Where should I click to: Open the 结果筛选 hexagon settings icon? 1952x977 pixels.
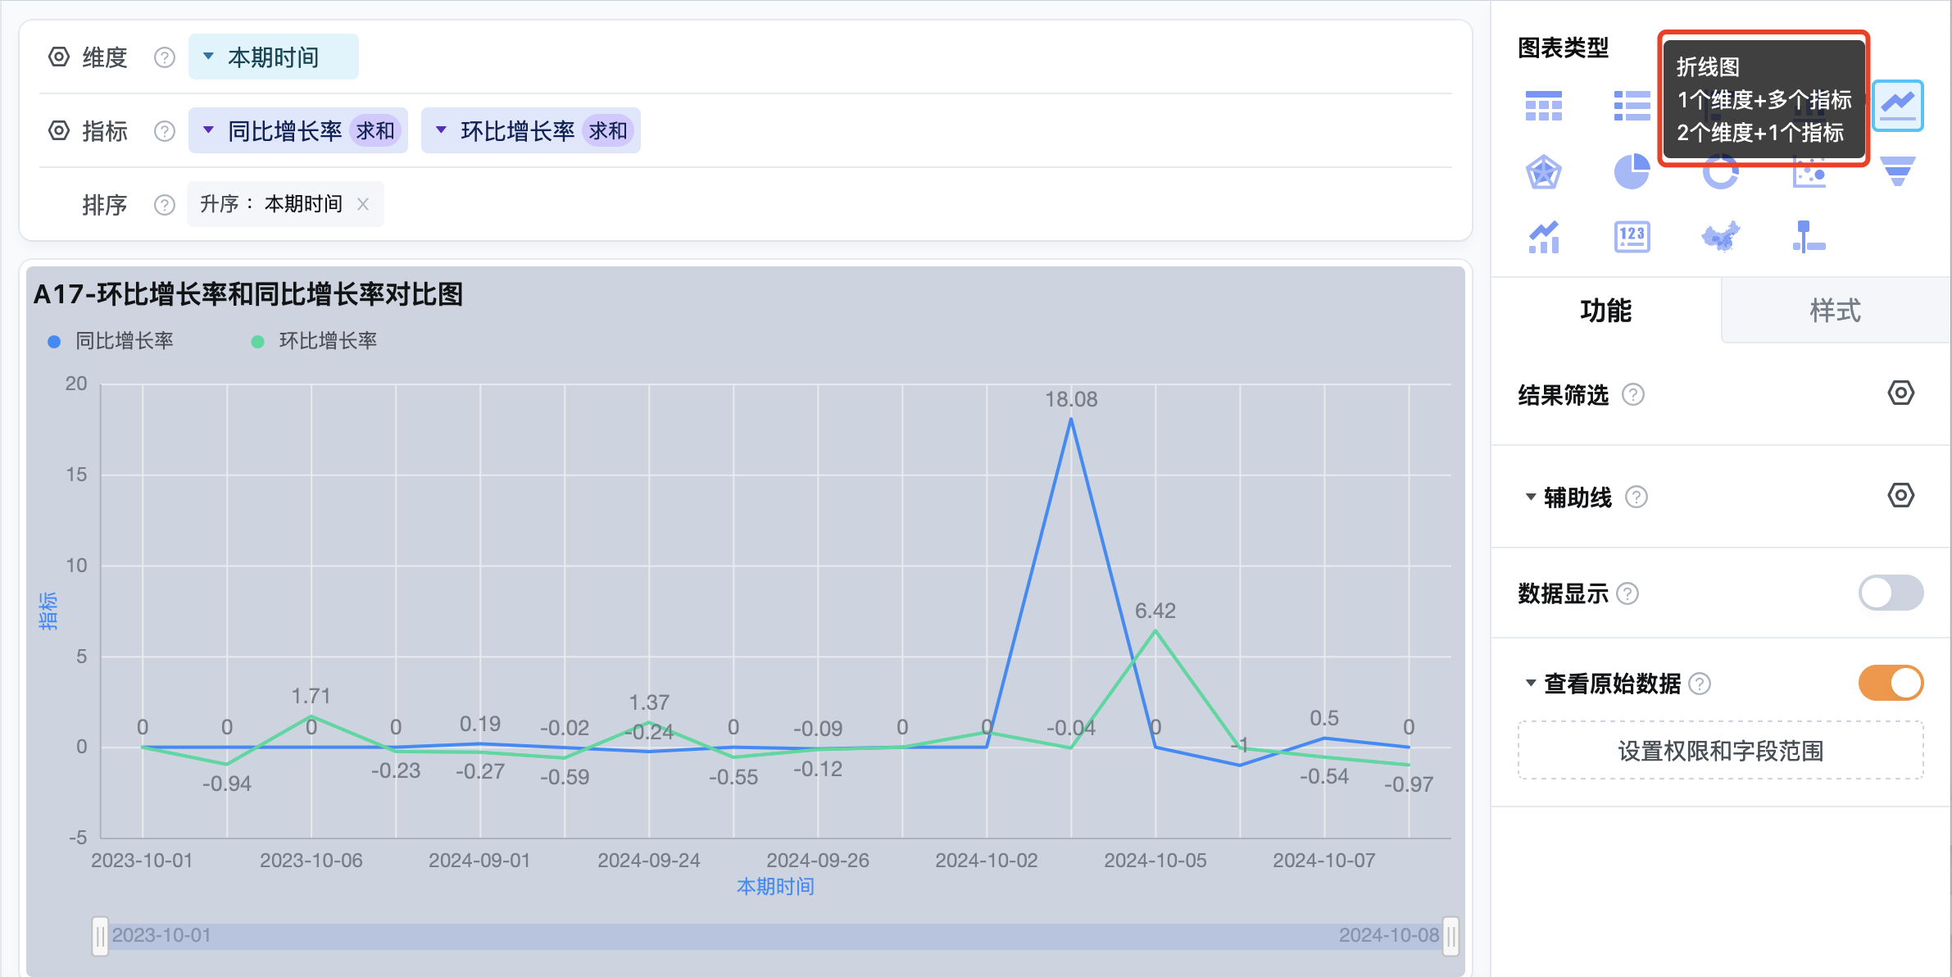[1901, 393]
